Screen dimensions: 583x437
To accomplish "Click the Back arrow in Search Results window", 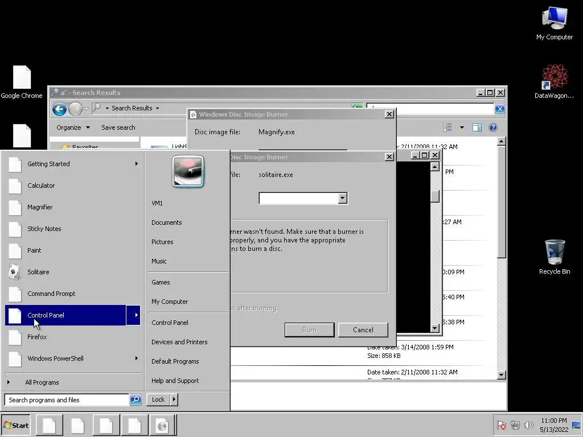I will [59, 109].
